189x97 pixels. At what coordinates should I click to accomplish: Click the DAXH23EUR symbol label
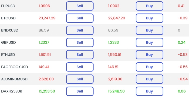(12, 91)
